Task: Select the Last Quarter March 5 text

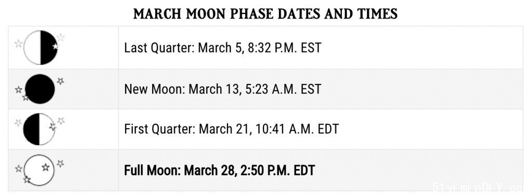Action: 222,48
